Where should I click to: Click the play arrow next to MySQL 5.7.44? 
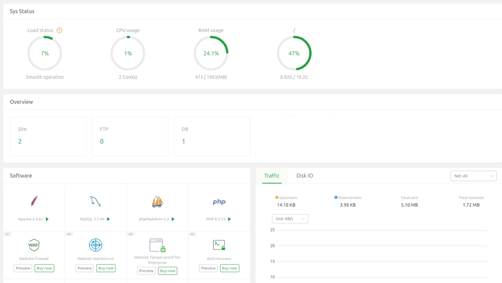click(x=109, y=219)
